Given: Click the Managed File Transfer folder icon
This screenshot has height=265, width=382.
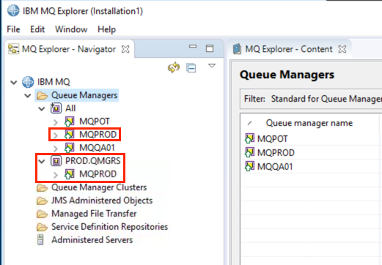Looking at the screenshot, I should click(42, 214).
